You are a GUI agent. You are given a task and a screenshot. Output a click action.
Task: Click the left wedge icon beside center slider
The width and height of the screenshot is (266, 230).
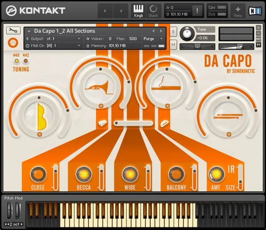(x=102, y=123)
